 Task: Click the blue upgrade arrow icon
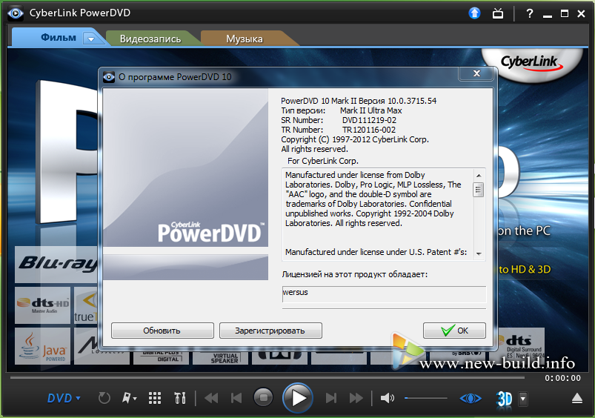click(x=474, y=13)
